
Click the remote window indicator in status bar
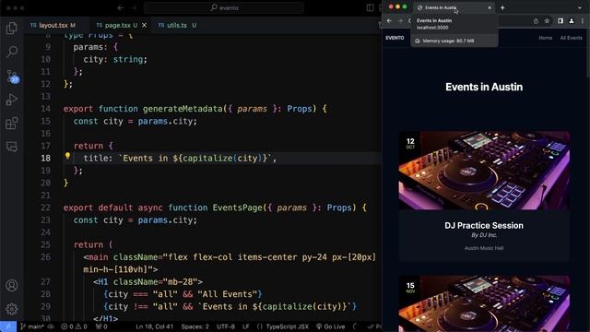coord(8,326)
